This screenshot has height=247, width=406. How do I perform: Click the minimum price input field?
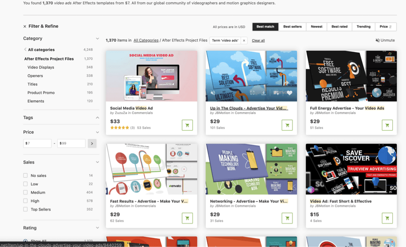point(38,143)
